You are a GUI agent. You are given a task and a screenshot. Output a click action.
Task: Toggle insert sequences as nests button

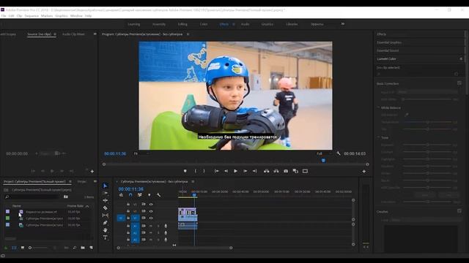tap(121, 195)
